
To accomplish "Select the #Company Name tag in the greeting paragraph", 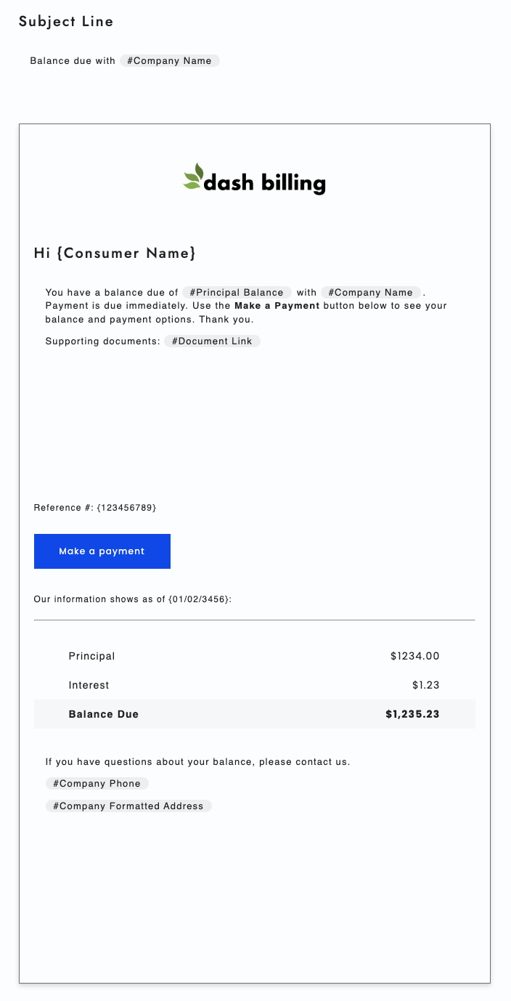I will [370, 292].
